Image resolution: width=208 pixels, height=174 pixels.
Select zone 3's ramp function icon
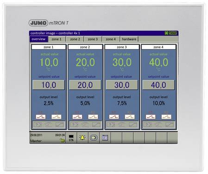click(x=132, y=124)
